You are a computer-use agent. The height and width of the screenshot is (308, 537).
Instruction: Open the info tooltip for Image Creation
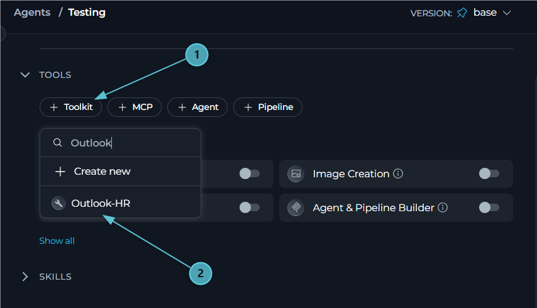pos(398,173)
